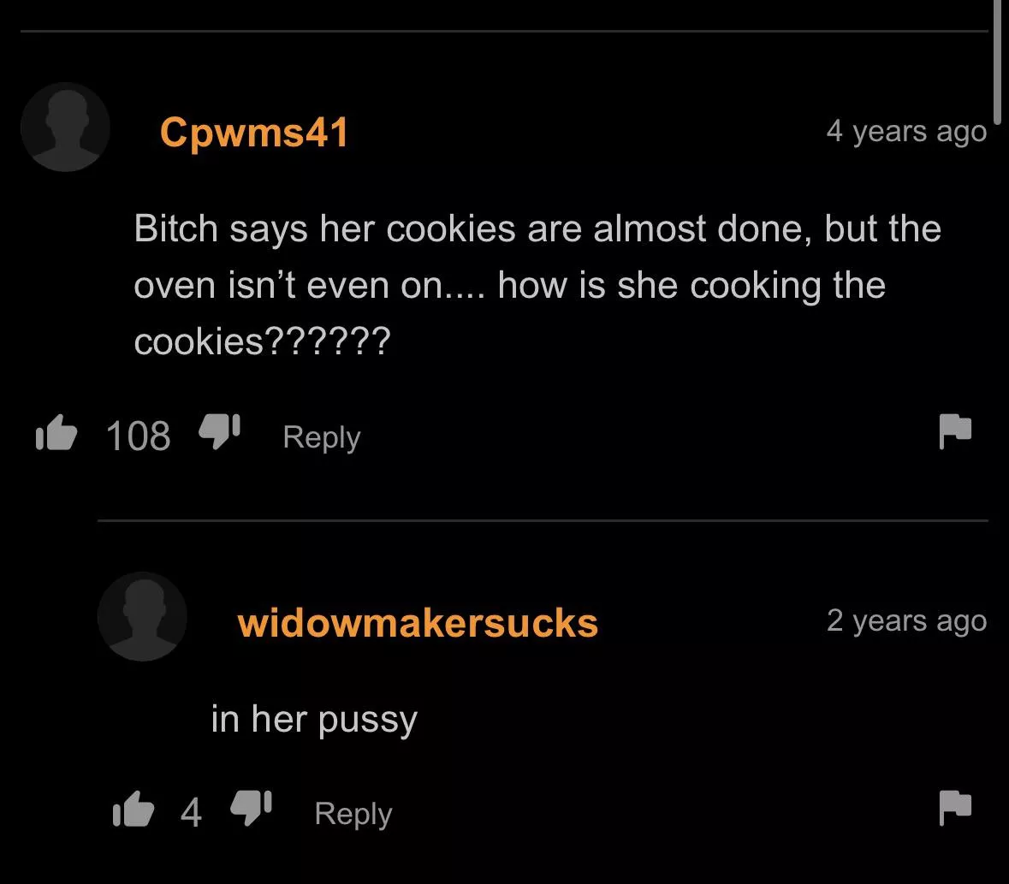Image resolution: width=1009 pixels, height=884 pixels.
Task: Click the vertical scrollbar thumb
Action: pos(997,61)
